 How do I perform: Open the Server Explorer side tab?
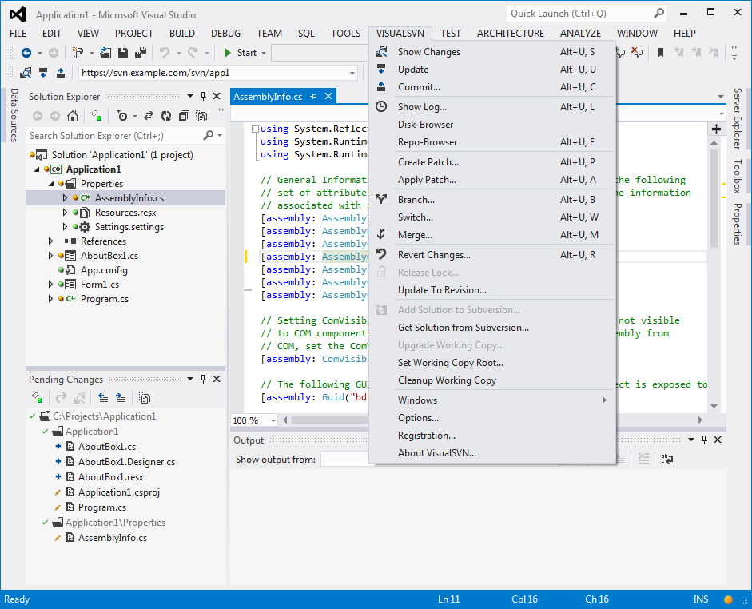[738, 118]
